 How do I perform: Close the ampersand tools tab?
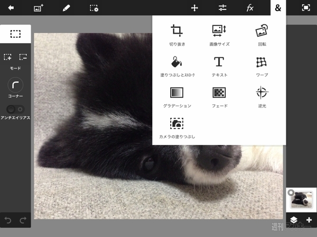(278, 8)
